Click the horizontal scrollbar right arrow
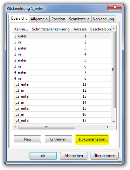 click(x=108, y=127)
